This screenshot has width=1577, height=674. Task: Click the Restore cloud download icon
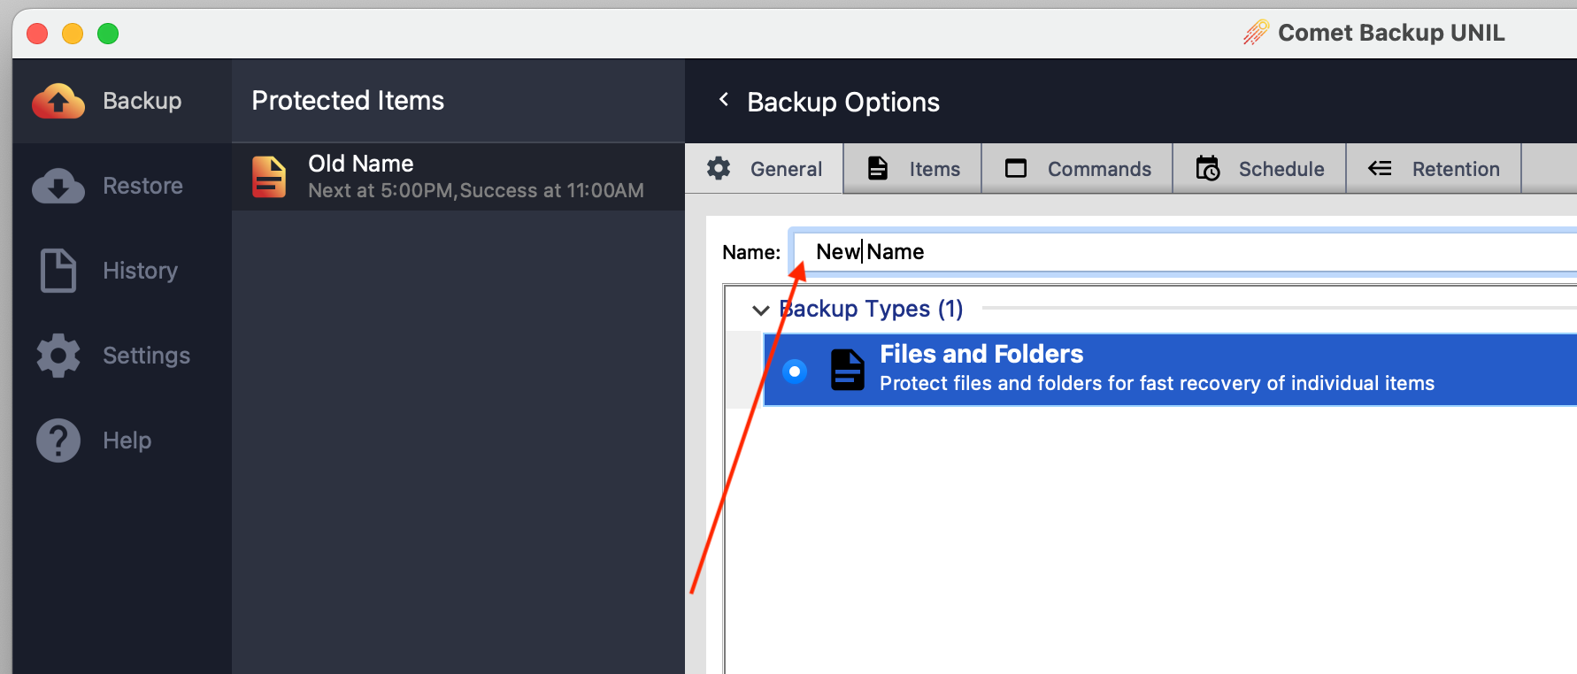point(58,186)
